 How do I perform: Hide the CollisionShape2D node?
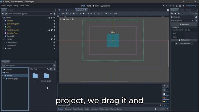point(54,24)
